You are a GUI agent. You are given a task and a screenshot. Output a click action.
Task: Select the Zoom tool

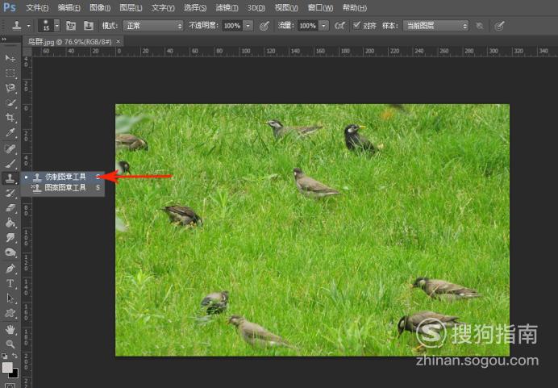[10, 344]
